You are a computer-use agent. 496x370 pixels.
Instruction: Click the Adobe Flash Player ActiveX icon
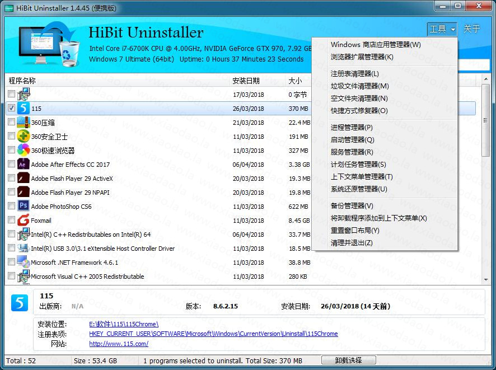24,178
